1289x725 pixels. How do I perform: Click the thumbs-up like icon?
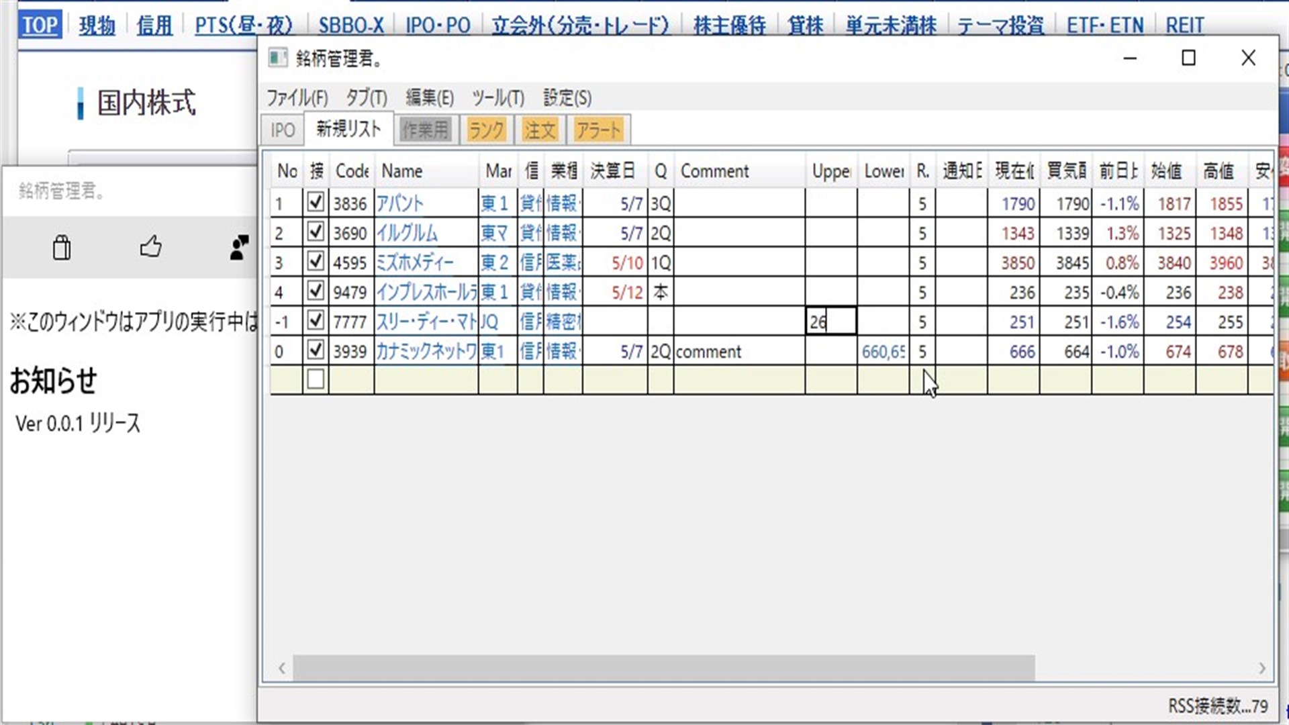point(151,247)
